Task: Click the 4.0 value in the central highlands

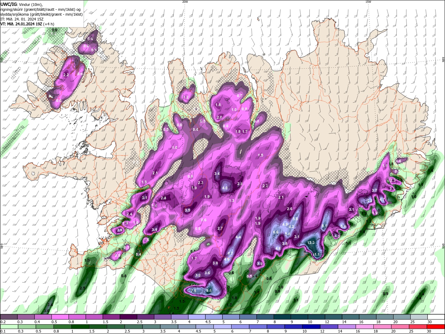Action: pyautogui.click(x=225, y=188)
